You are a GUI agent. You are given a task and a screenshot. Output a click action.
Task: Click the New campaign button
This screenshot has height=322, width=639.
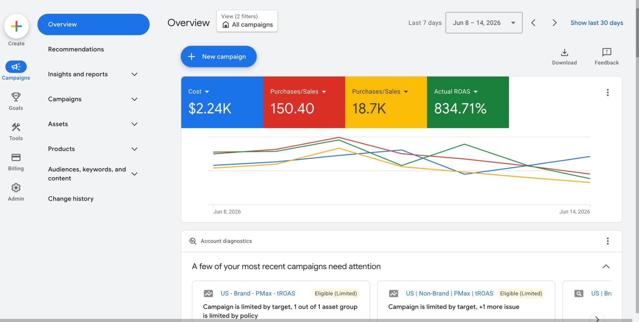coord(219,57)
